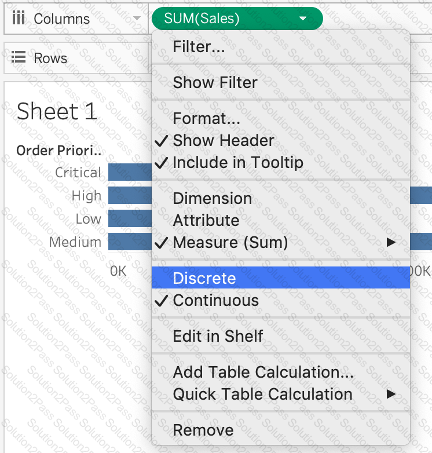Toggle the Show Header option
The height and width of the screenshot is (453, 432).
pos(224,141)
